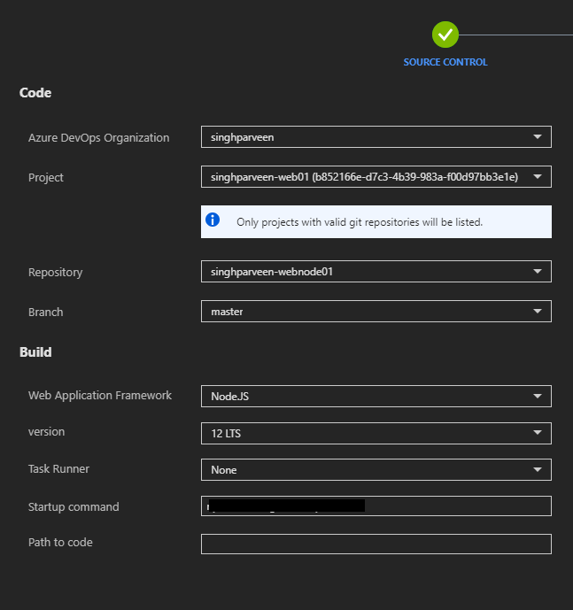This screenshot has width=573, height=610.
Task: Click the Task Runner label
Action: tap(58, 468)
